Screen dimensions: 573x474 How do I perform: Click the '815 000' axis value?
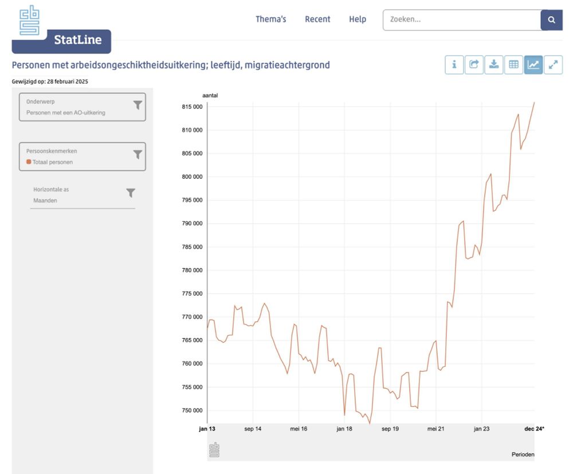192,107
